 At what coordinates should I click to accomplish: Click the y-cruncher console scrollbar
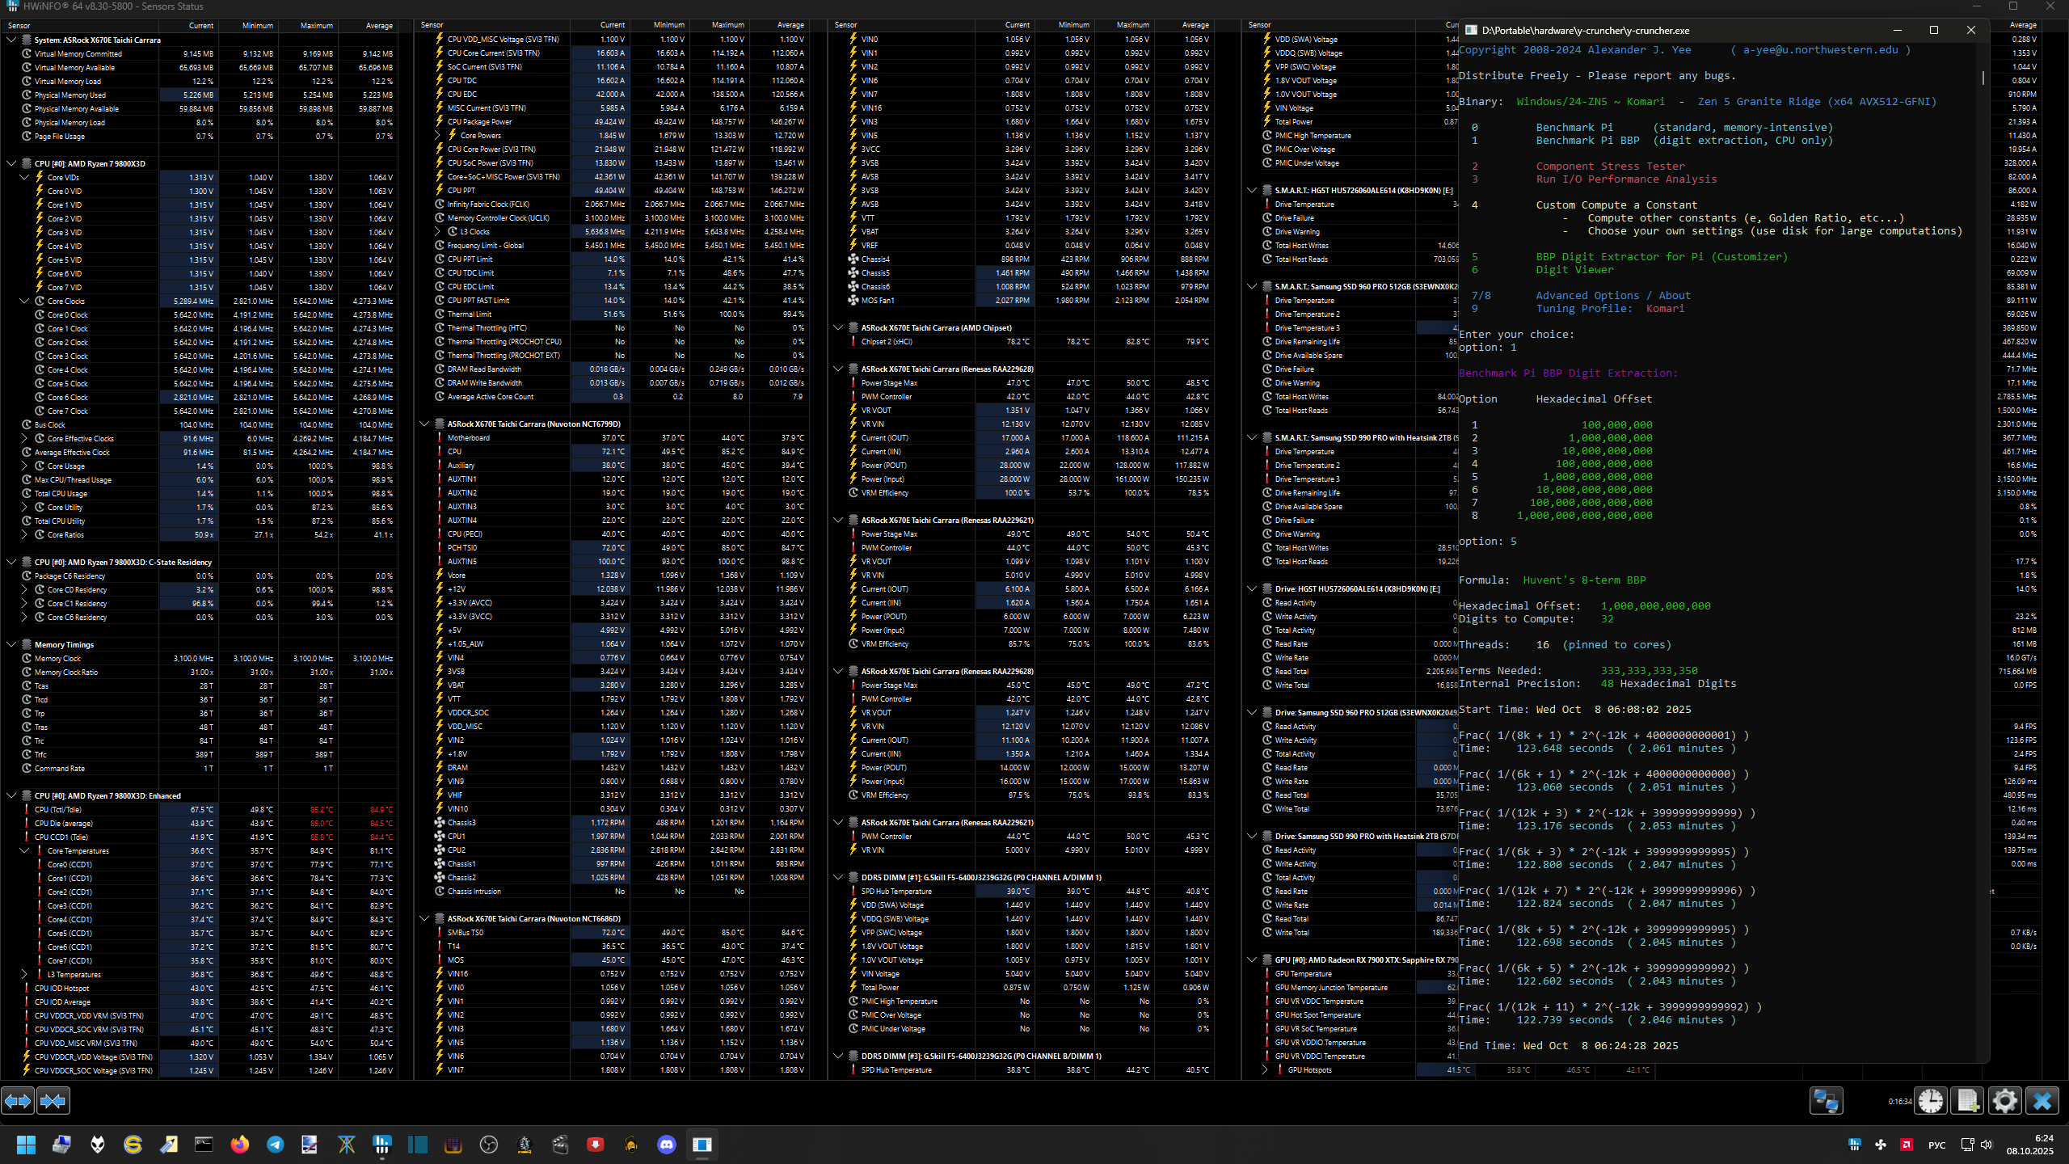point(1983,78)
